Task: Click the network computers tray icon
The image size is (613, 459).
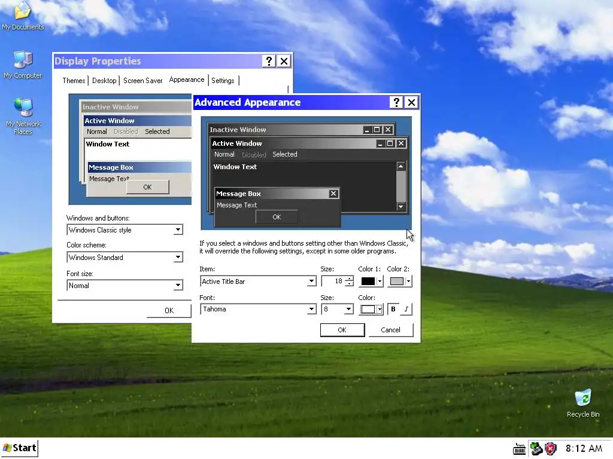Action: tap(536, 449)
